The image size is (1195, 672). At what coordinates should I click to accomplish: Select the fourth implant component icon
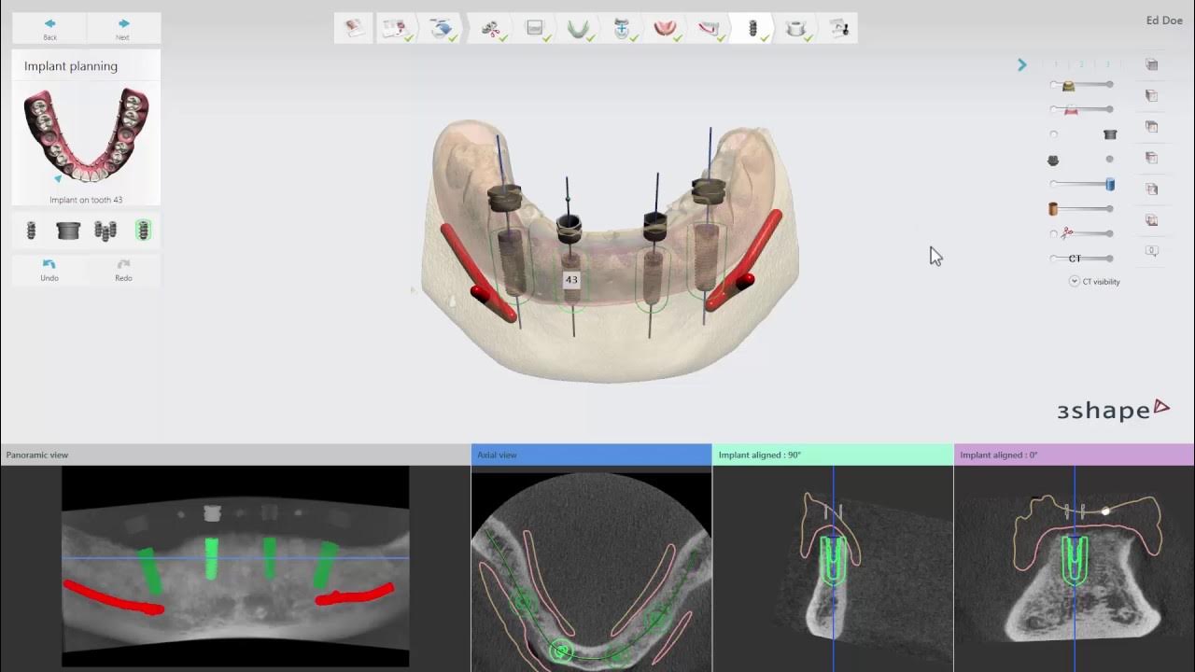click(x=142, y=229)
